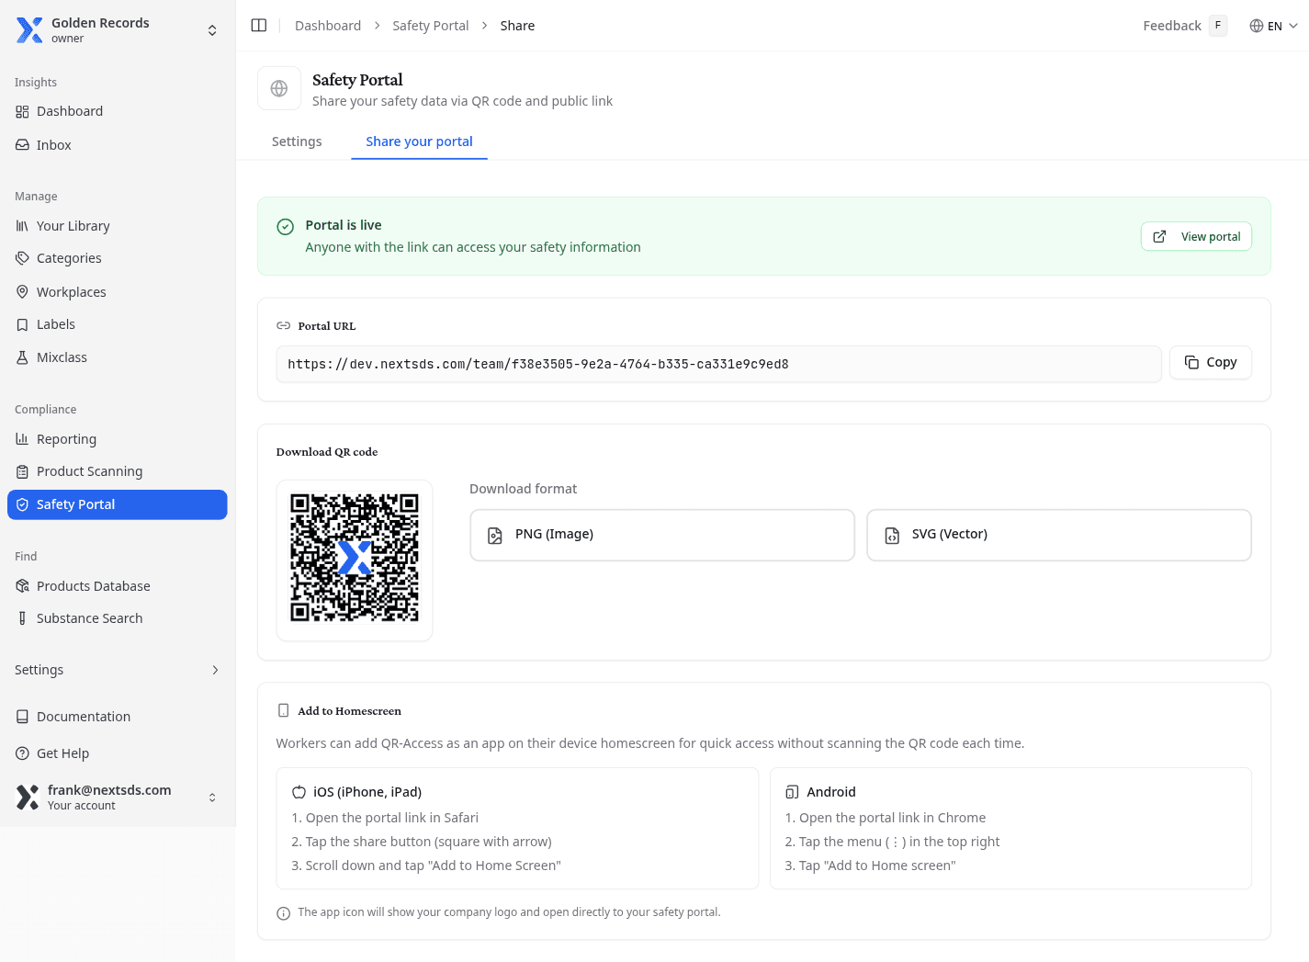Image resolution: width=1309 pixels, height=962 pixels.
Task: Click the Safety Portal breadcrumb
Action: 430,26
